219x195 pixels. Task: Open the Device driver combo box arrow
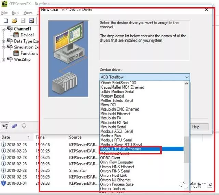(186, 77)
